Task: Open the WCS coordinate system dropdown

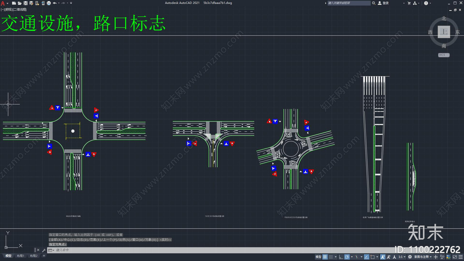Action: [444, 55]
